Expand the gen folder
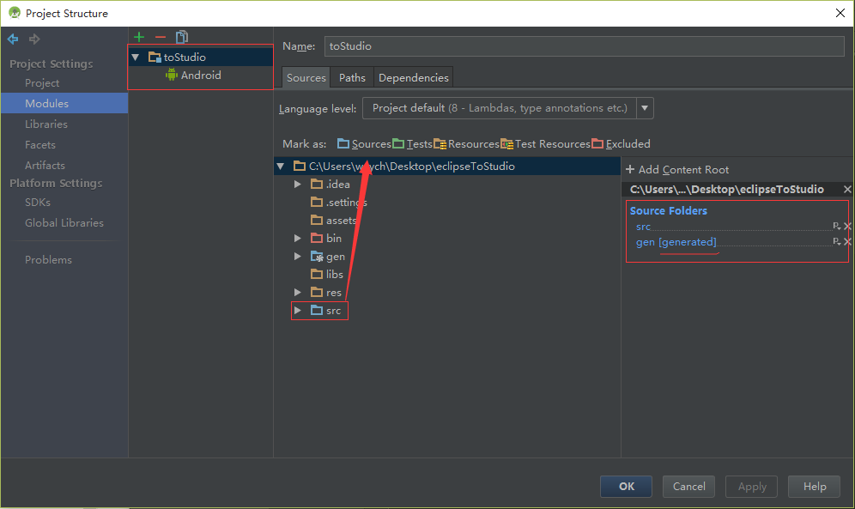This screenshot has height=509, width=855. (298, 256)
